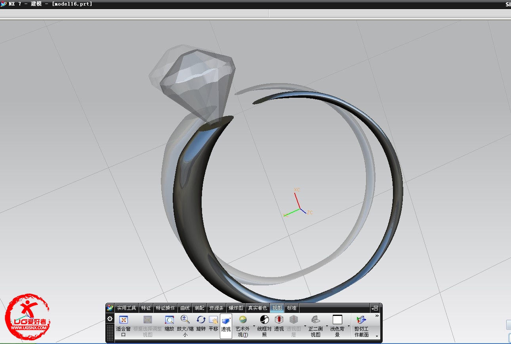Select the 装配 tab
The image size is (511, 344).
pyautogui.click(x=200, y=308)
